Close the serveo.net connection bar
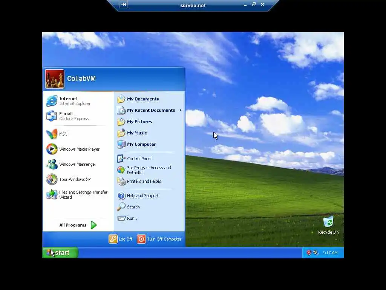 (262, 4)
